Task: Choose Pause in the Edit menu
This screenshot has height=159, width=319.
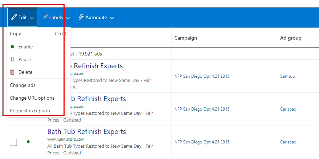Action: (39, 59)
